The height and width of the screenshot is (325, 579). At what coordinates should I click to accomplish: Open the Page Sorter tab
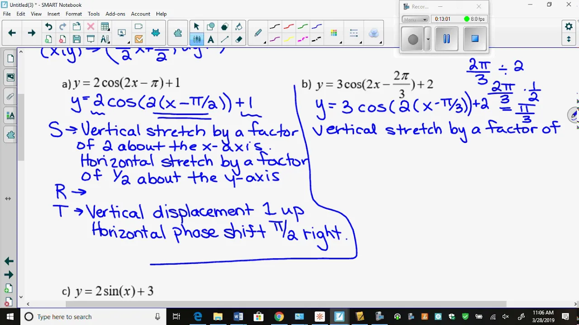tap(10, 59)
